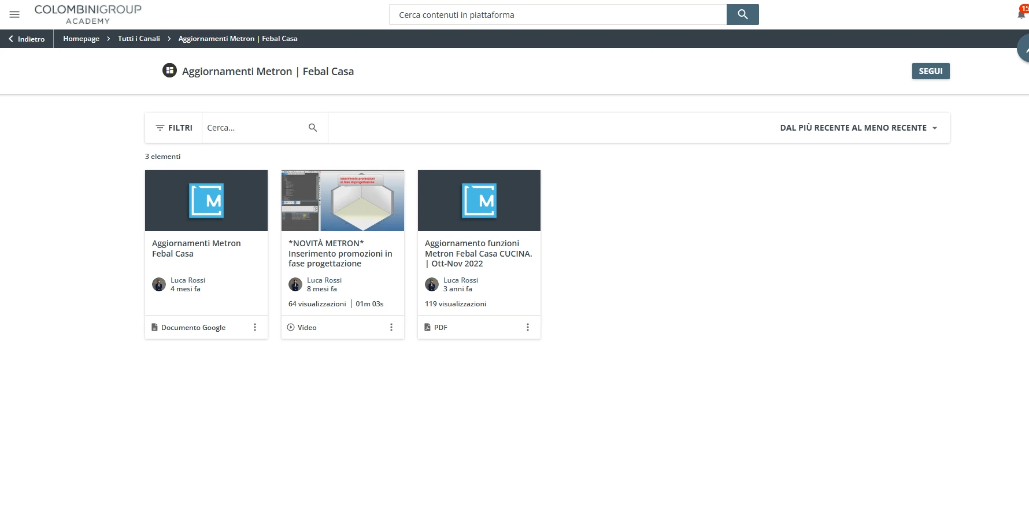Click the "64 visualizzazioni" text
Screen dimensions: 1029x530
point(317,304)
